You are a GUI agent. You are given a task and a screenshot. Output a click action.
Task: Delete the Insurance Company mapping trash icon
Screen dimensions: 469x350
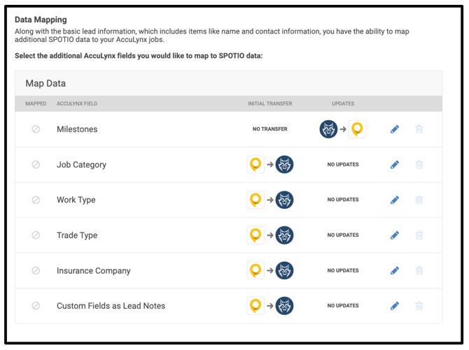pyautogui.click(x=419, y=270)
